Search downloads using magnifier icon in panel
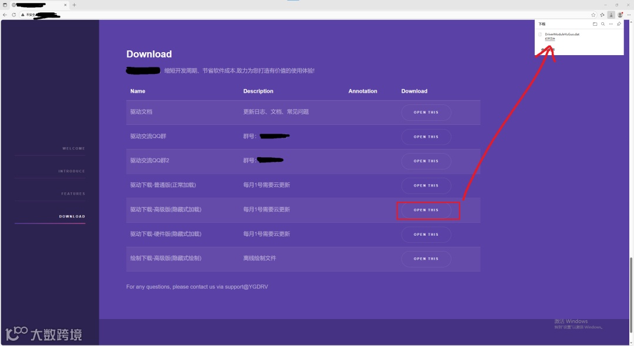 603,24
